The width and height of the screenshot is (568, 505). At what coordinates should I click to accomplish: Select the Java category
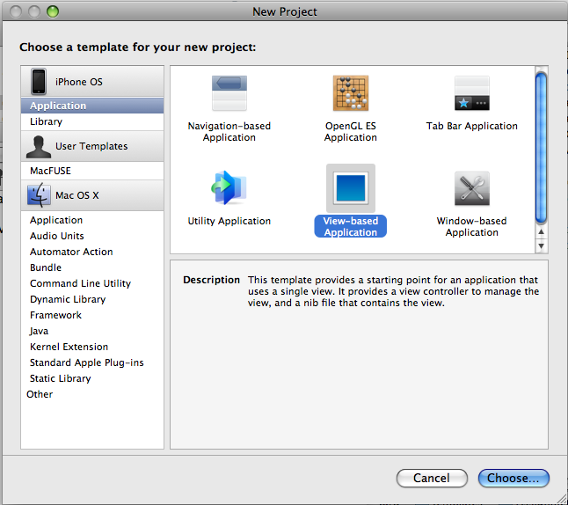coord(92,331)
